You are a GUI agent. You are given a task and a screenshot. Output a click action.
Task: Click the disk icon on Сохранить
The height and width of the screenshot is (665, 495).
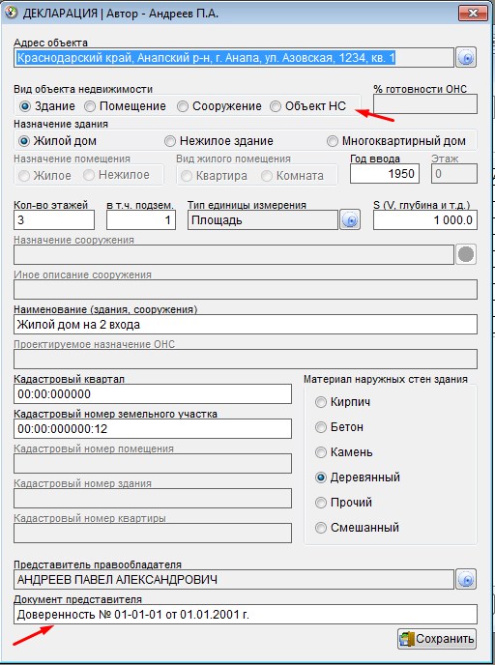pyautogui.click(x=406, y=639)
